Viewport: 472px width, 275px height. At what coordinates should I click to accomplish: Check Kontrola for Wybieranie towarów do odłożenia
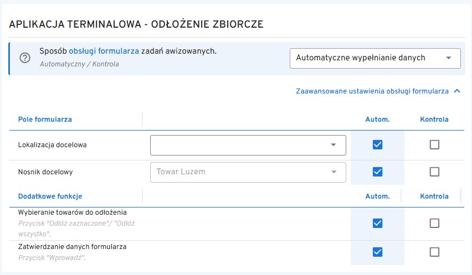(434, 224)
